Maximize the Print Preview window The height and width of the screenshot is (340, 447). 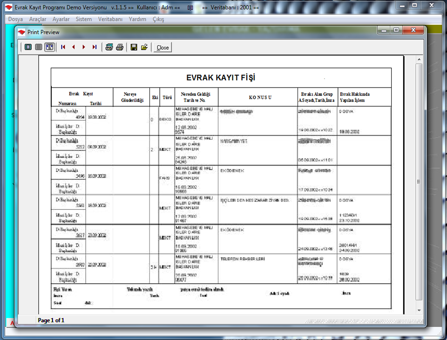(x=396, y=30)
